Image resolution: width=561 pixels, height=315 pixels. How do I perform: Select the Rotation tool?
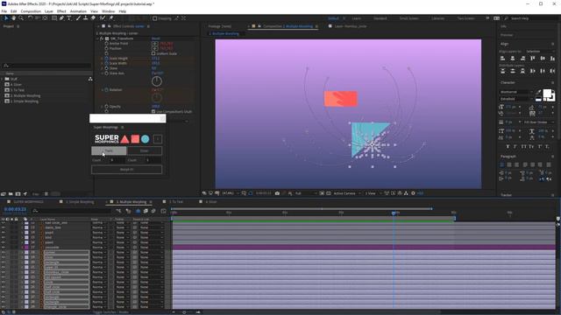pos(30,17)
